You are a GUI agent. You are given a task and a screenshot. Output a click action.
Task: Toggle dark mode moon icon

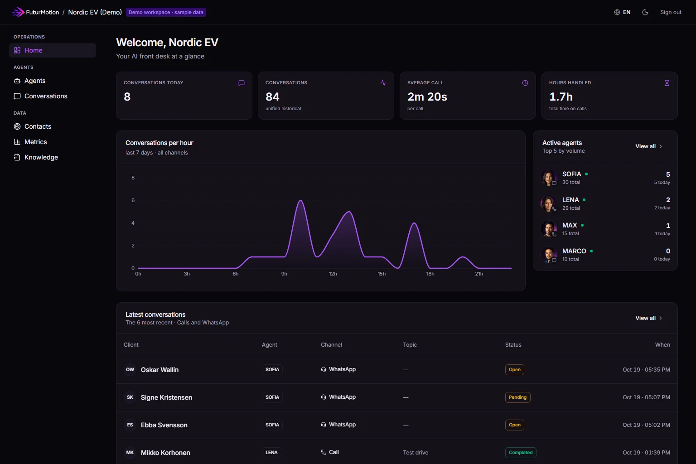click(645, 12)
